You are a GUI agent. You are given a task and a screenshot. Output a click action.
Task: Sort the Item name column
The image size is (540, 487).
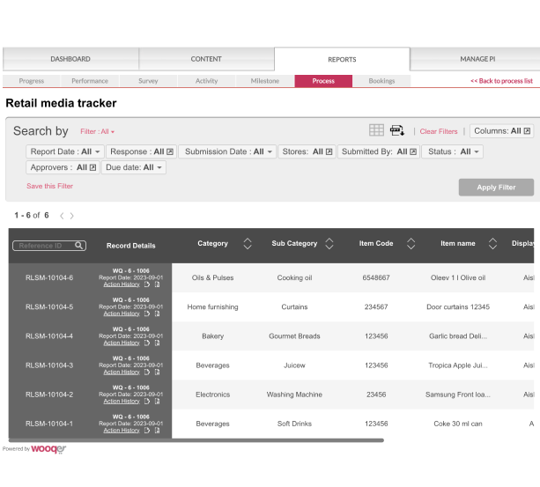point(492,244)
